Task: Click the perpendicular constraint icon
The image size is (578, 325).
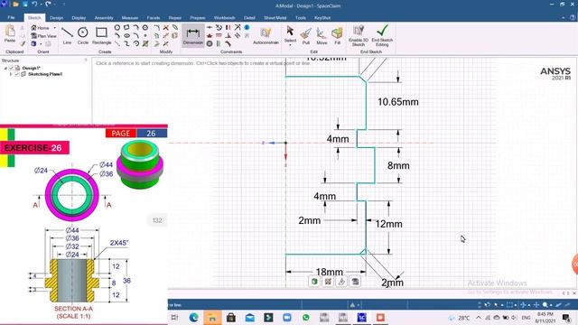Action: pos(228,36)
